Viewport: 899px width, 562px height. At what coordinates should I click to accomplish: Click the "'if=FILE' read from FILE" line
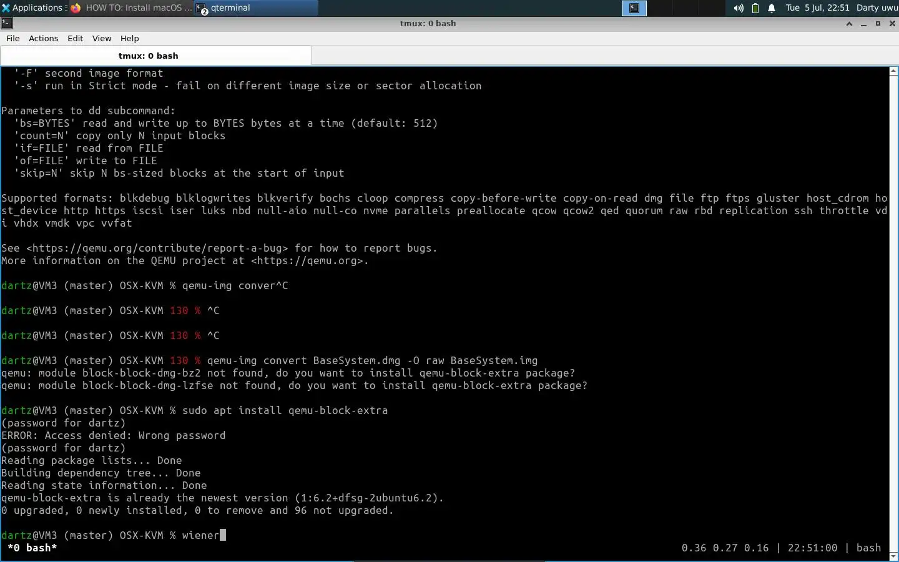click(89, 148)
